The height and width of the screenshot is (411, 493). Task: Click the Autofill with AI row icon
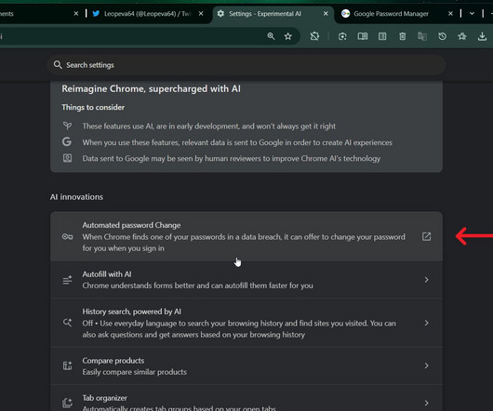click(x=67, y=280)
